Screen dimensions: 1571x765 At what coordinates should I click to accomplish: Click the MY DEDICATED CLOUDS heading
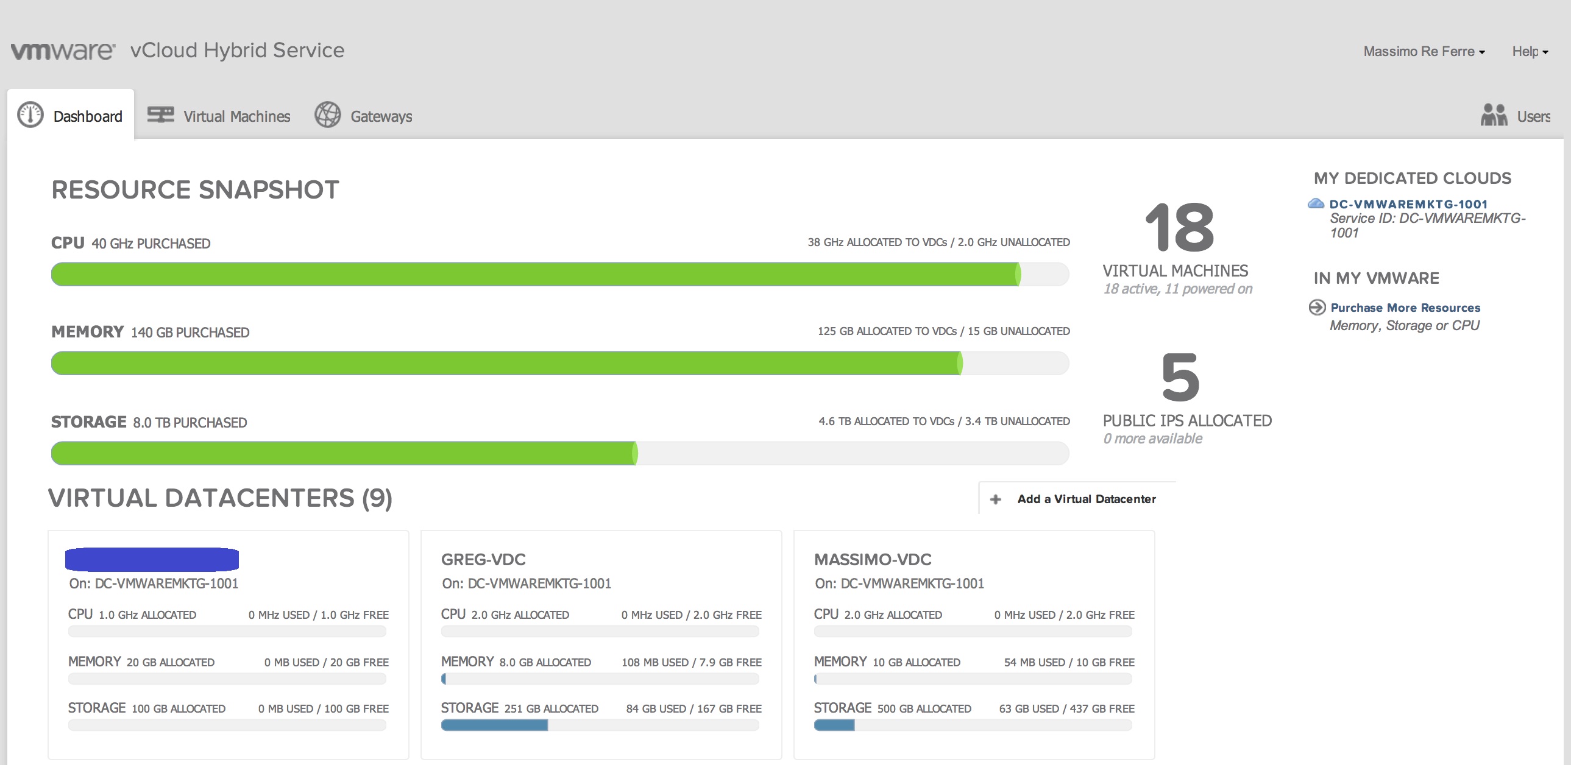tap(1413, 178)
